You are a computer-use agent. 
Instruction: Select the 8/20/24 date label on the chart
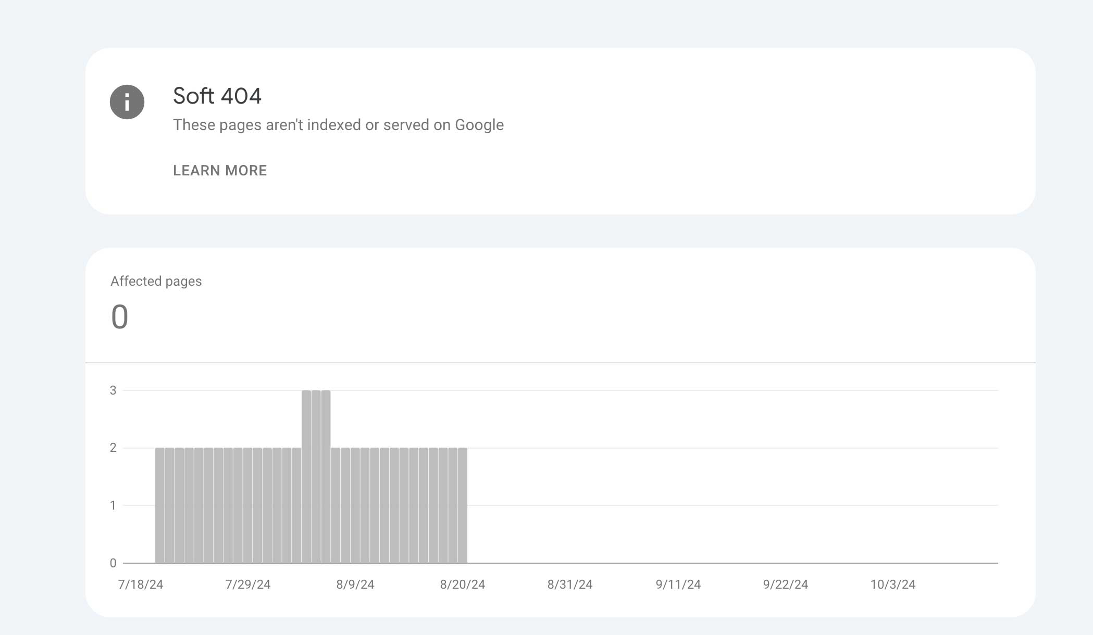click(x=463, y=585)
